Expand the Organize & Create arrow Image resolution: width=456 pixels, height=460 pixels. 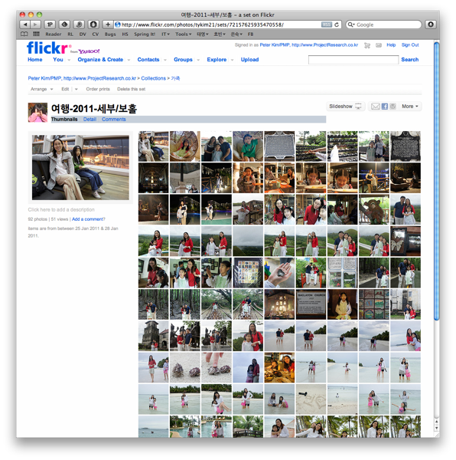click(129, 60)
